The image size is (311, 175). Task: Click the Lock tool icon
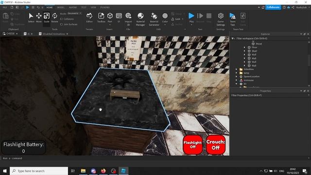(x=173, y=19)
